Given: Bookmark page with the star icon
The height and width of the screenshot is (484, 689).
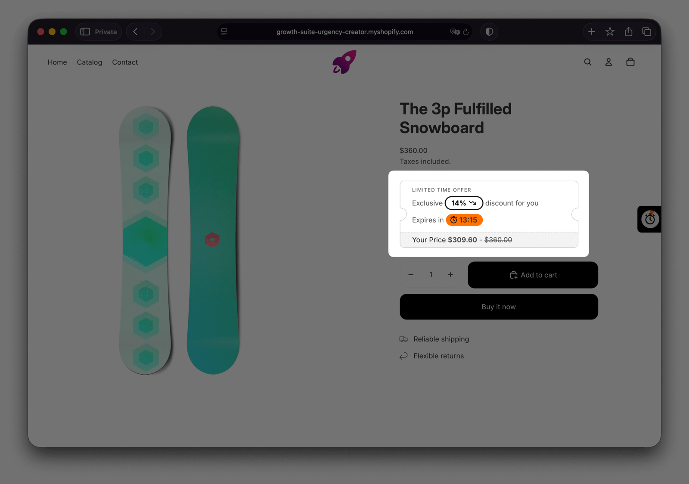Looking at the screenshot, I should click(610, 32).
